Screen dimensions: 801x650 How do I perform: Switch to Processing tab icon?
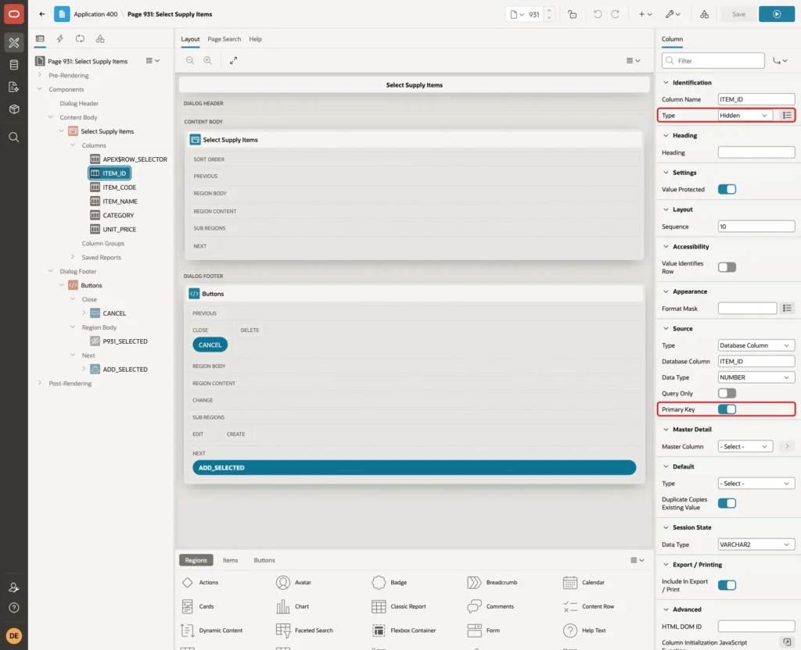81,39
